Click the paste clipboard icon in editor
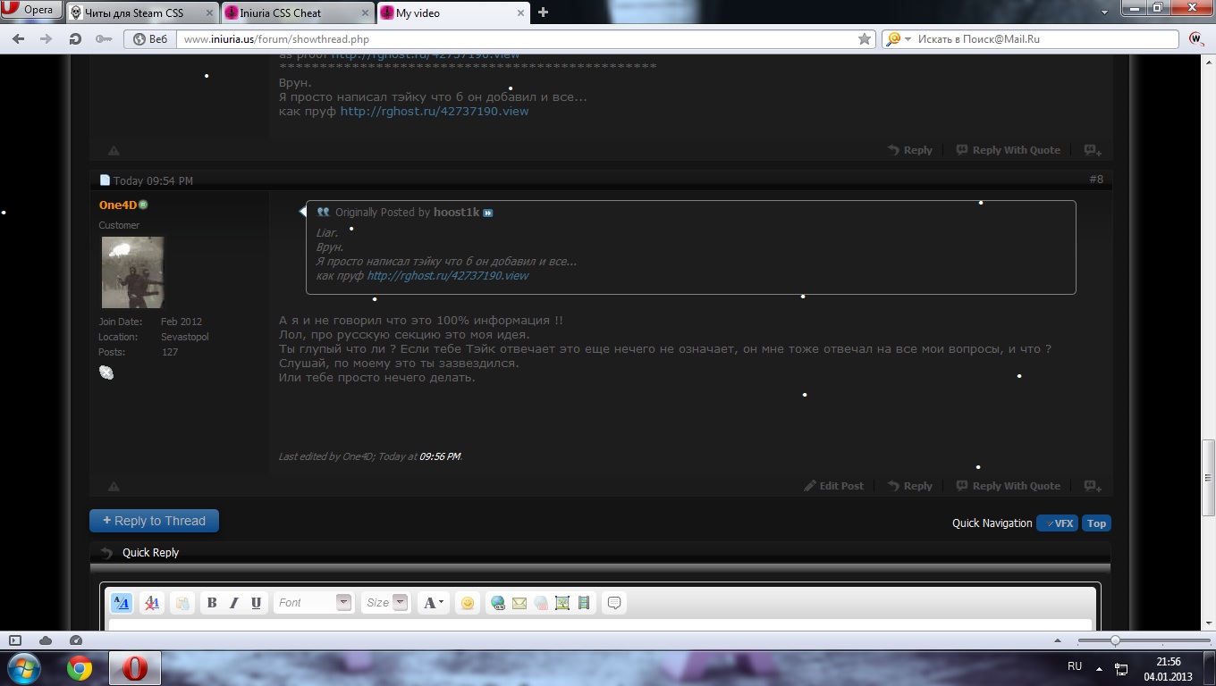1216x686 pixels. (182, 603)
